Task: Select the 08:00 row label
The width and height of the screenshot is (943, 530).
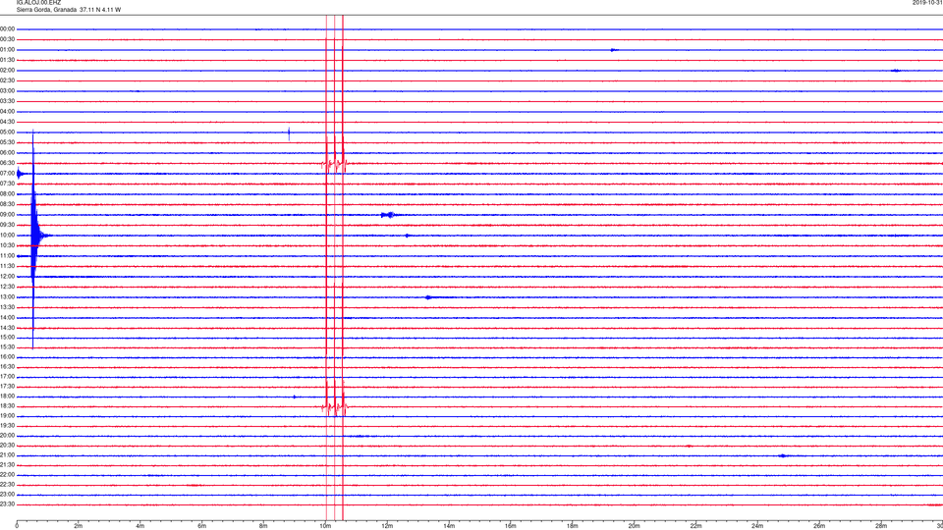Action: (x=7, y=194)
